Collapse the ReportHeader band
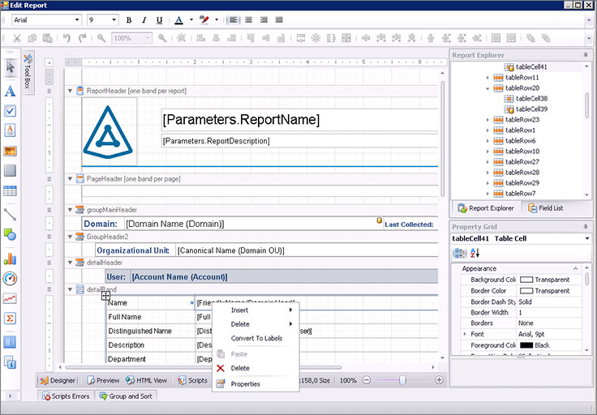The height and width of the screenshot is (415, 597). (x=70, y=91)
